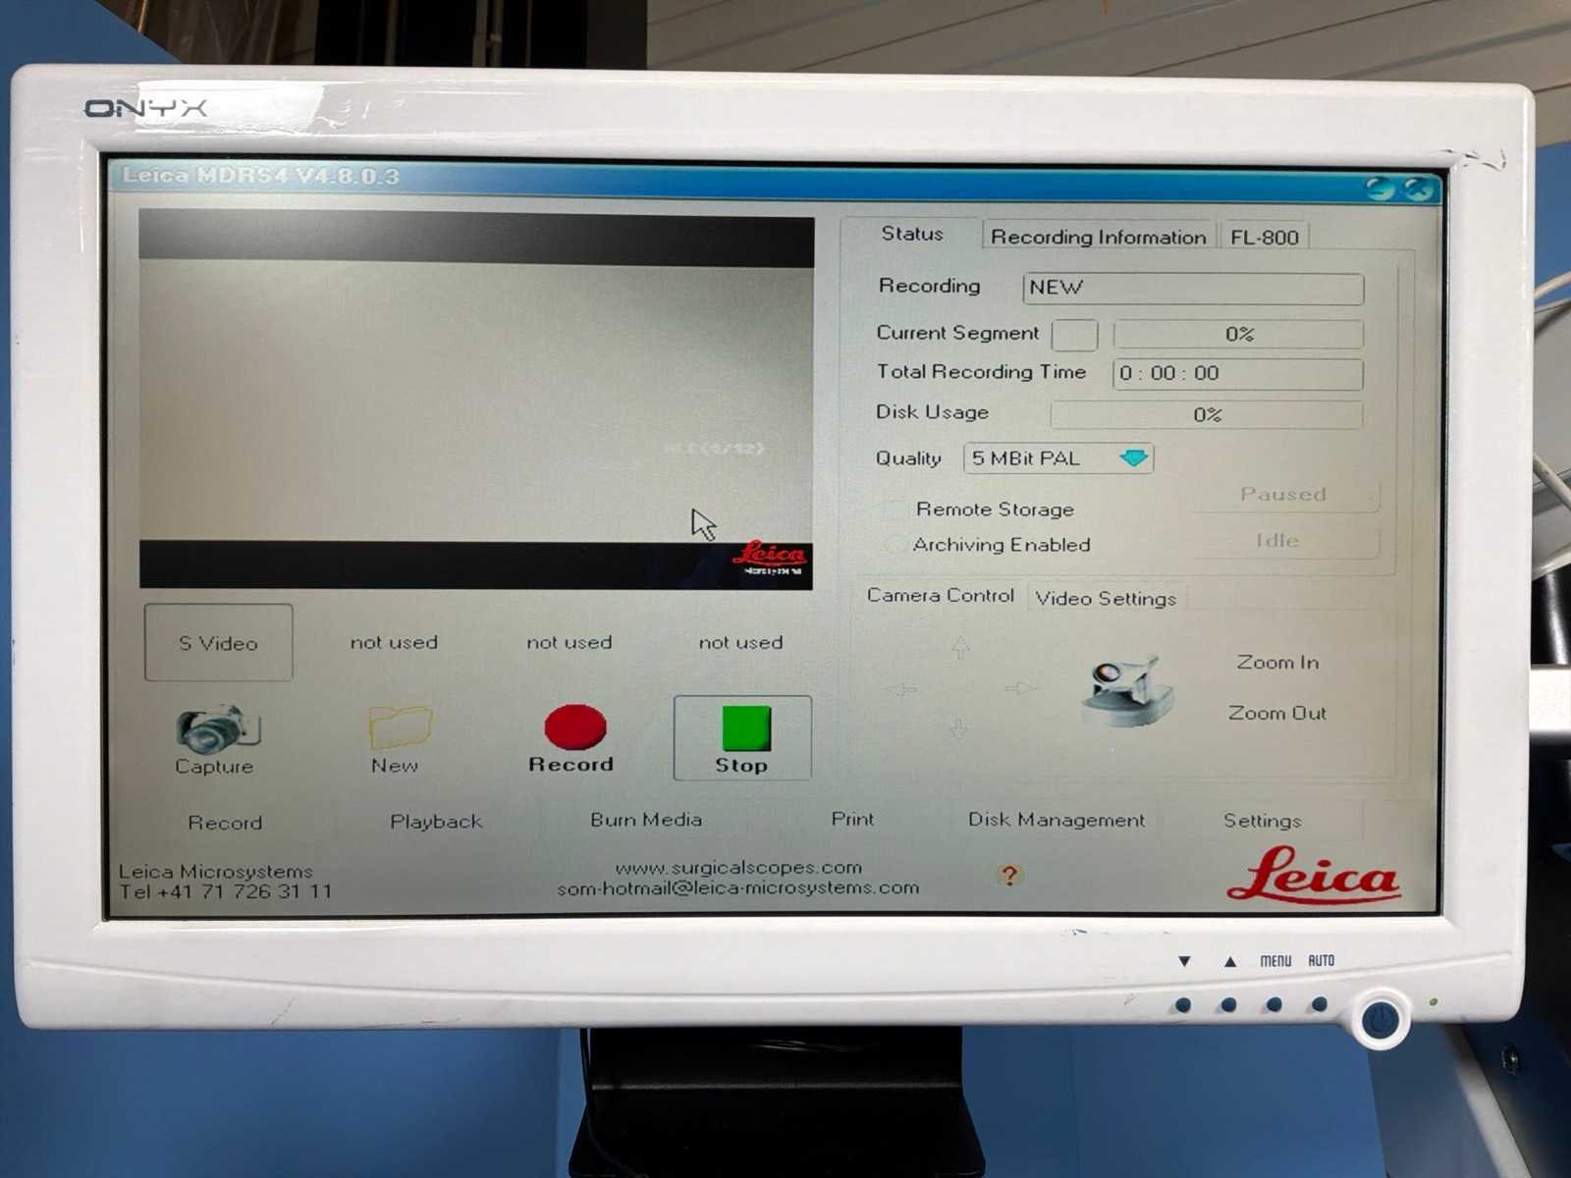This screenshot has height=1178, width=1571.
Task: Select the Video Settings tab
Action: point(1105,599)
